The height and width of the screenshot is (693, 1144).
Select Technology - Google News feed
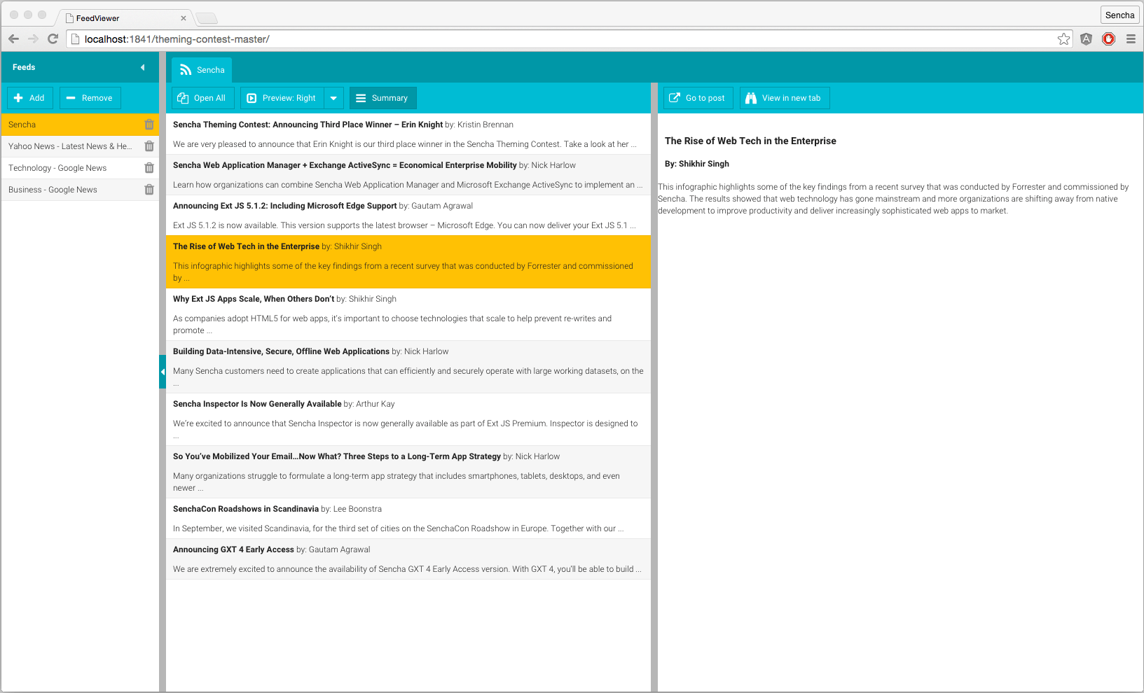point(80,168)
